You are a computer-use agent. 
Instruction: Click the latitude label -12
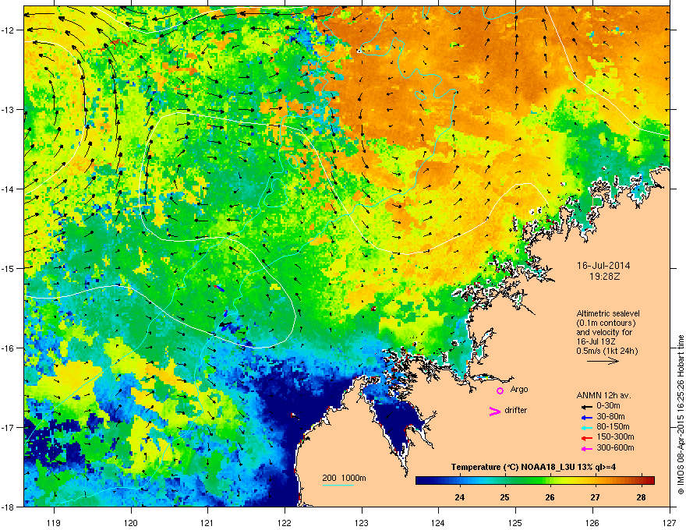(x=9, y=30)
